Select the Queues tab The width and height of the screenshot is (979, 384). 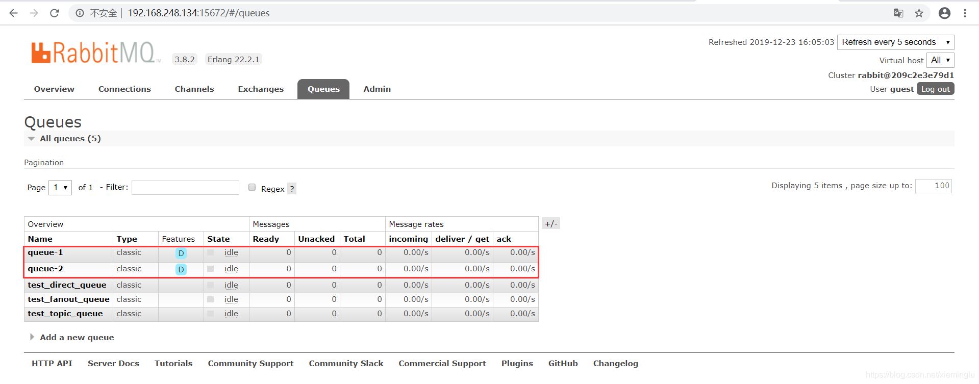coord(323,89)
